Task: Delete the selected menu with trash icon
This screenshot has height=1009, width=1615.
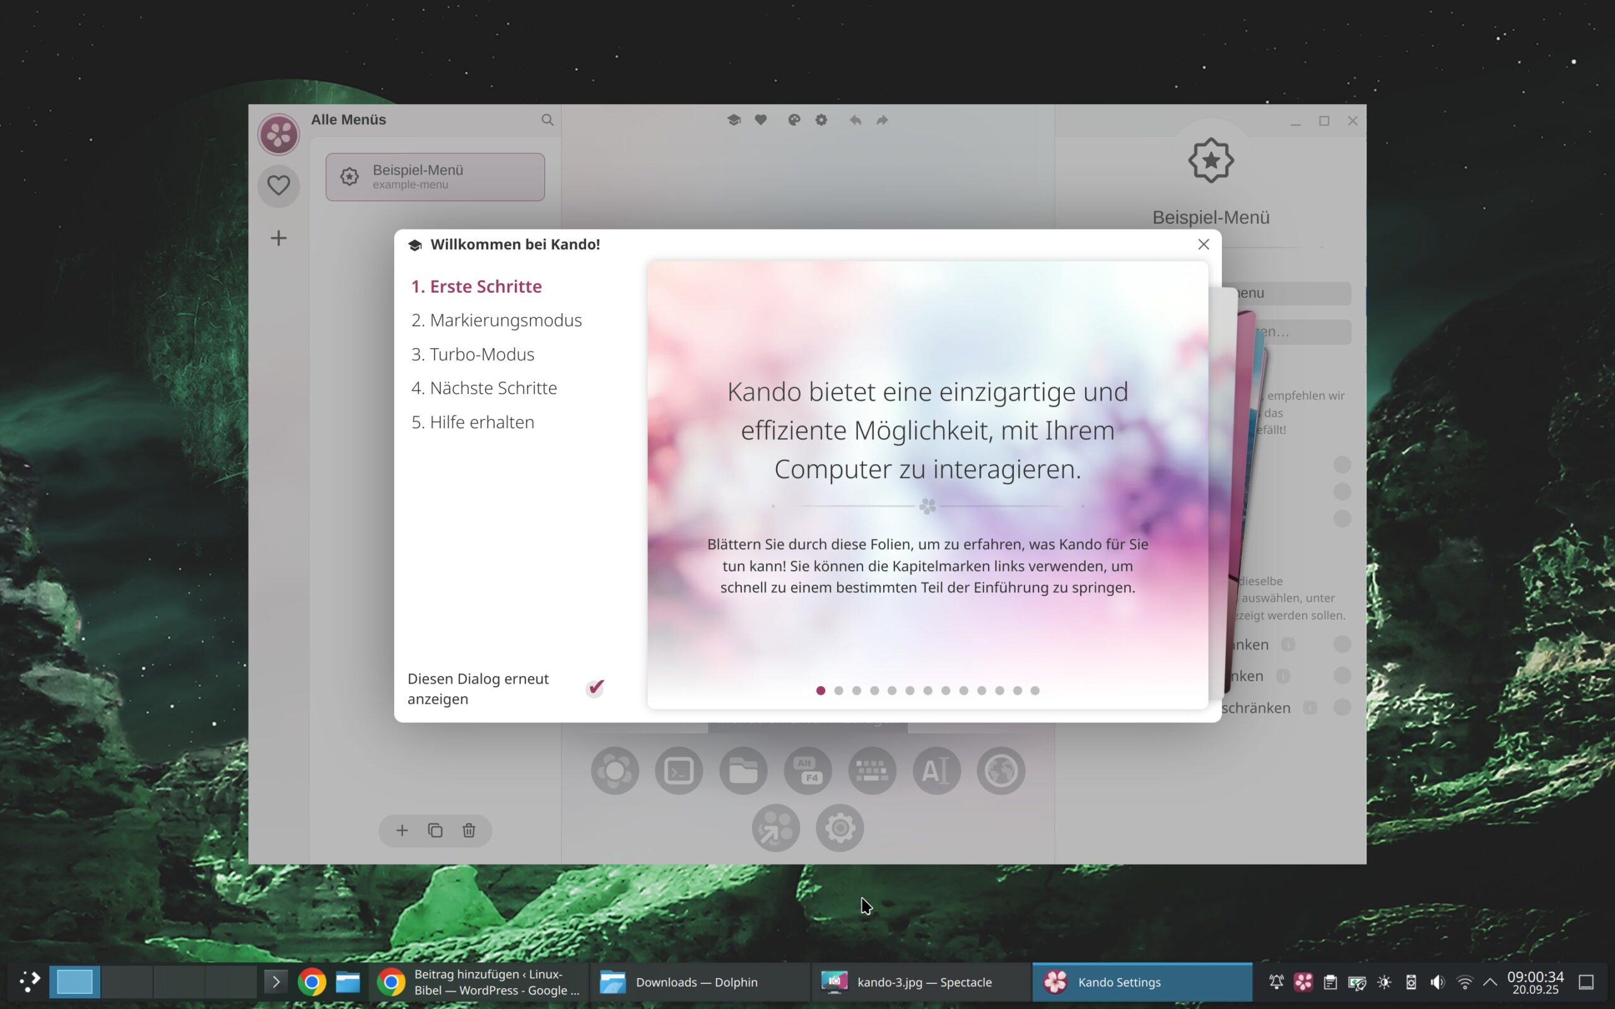Action: (469, 830)
